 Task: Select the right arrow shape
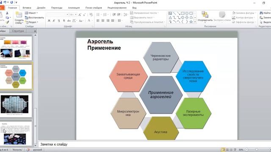[x=183, y=18]
